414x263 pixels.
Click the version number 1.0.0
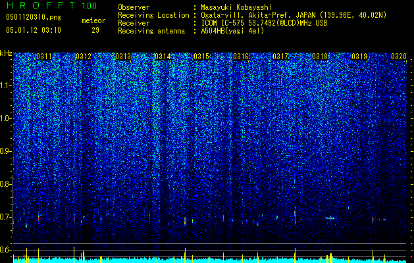click(x=90, y=5)
